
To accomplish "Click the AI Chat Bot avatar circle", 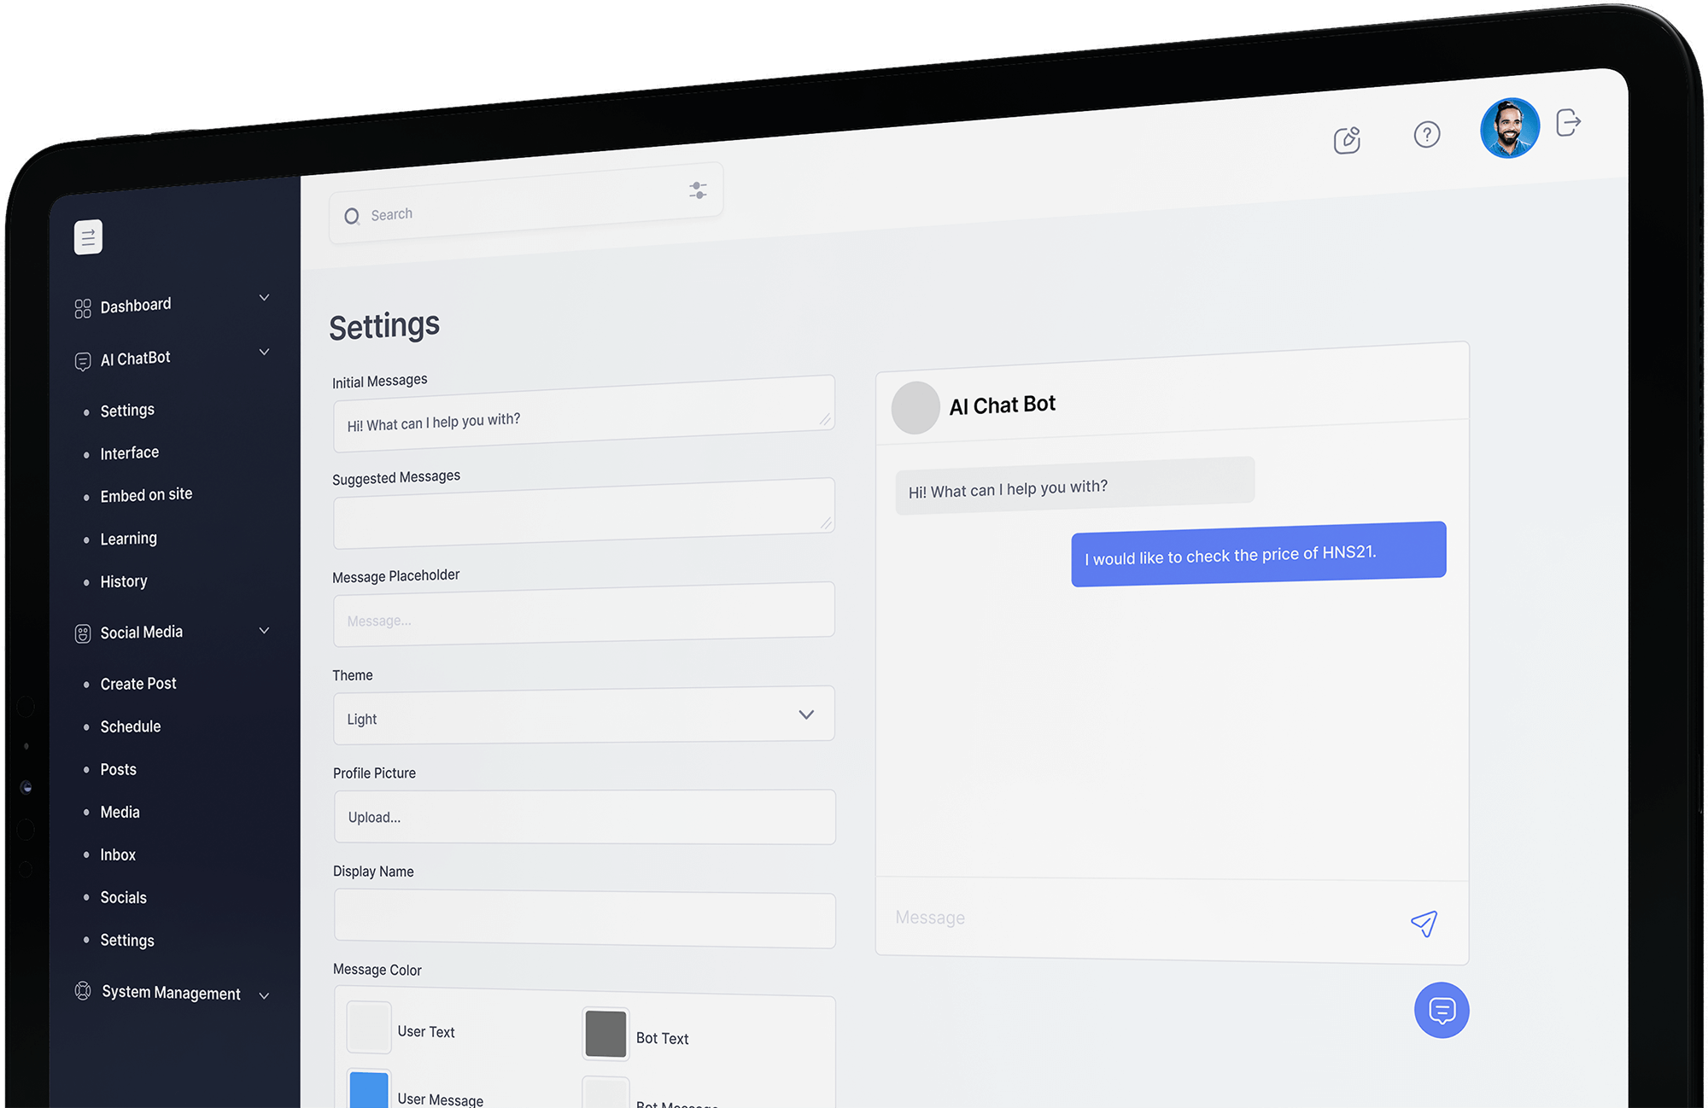I will 915,408.
